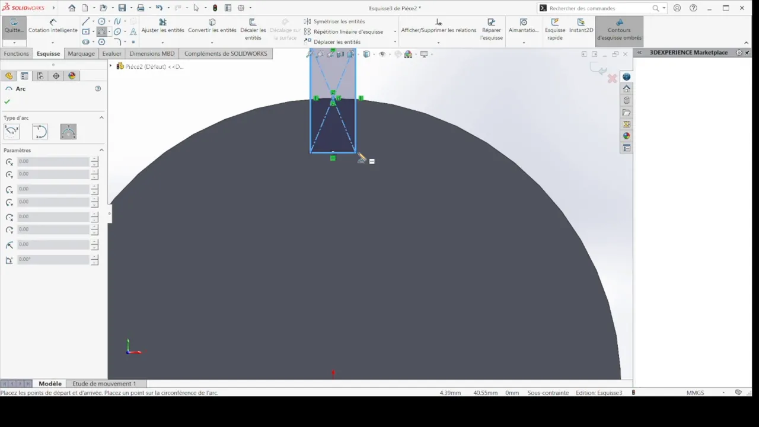Open Options gear icon in title toolbar

[x=241, y=8]
